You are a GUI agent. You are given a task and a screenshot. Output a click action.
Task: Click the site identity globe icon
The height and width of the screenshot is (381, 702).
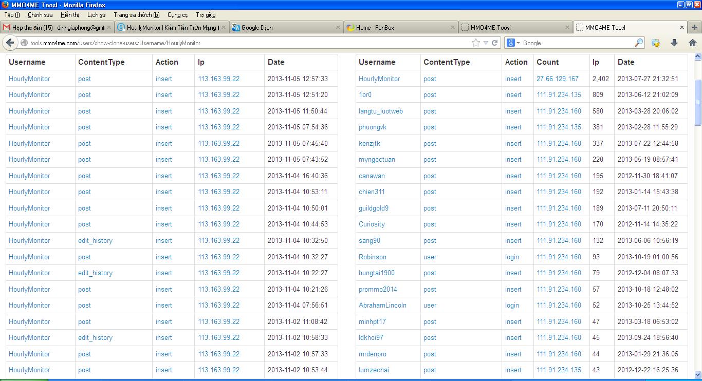point(24,43)
